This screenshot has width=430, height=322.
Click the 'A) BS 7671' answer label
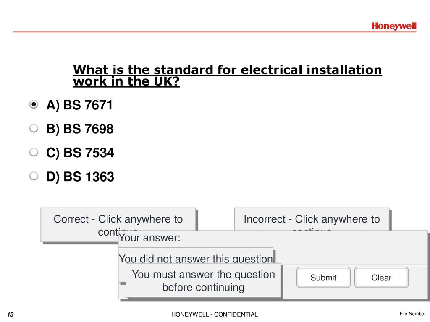click(x=79, y=105)
